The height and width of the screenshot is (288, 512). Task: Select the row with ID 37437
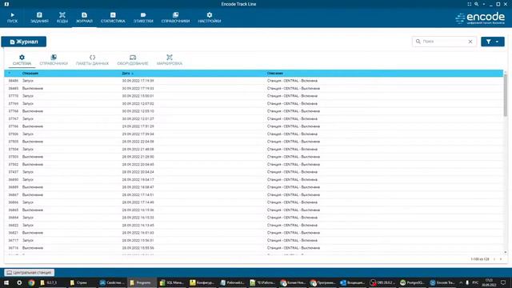(254, 172)
